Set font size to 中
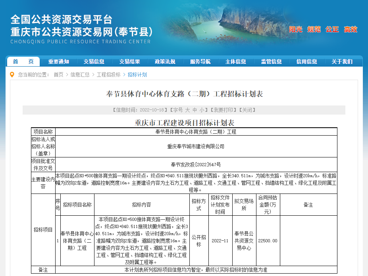Viewport: 368px width, 276px height. [x=195, y=110]
